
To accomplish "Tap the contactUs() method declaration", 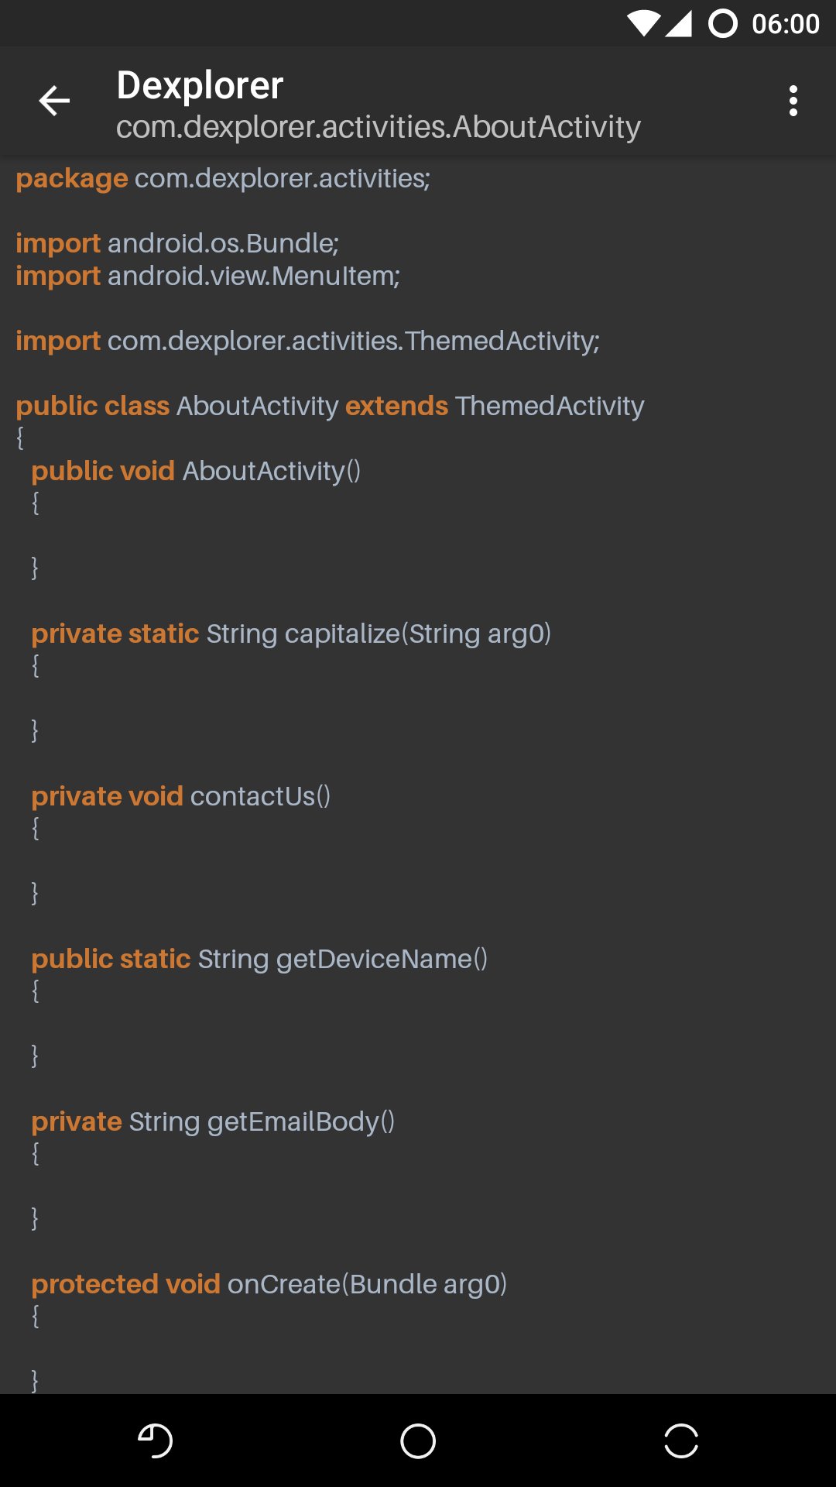I will tap(181, 796).
